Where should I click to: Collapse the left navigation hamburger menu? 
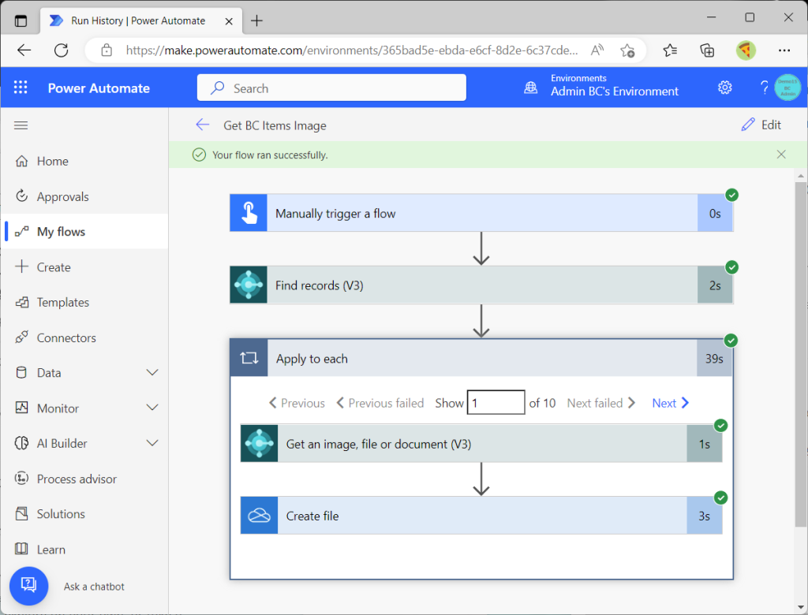21,125
